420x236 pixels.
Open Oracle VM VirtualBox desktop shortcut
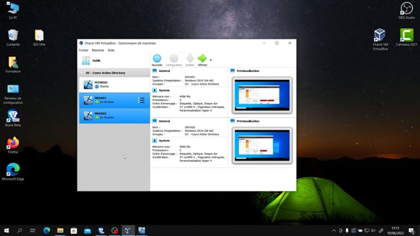point(380,39)
